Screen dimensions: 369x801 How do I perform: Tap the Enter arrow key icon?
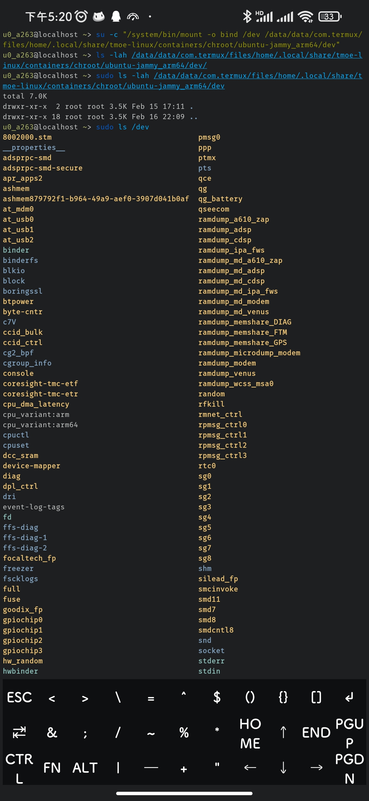tap(349, 697)
